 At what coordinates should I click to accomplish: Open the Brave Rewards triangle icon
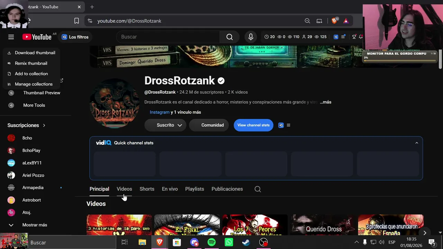click(x=346, y=21)
